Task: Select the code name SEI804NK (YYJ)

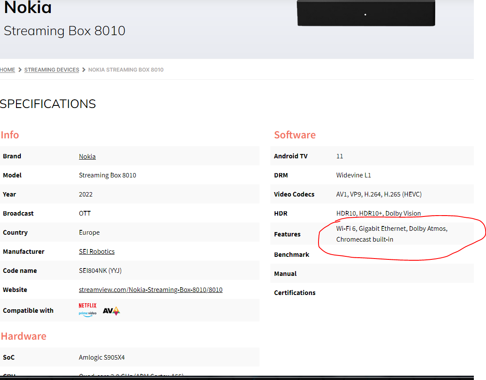Action: pos(100,271)
